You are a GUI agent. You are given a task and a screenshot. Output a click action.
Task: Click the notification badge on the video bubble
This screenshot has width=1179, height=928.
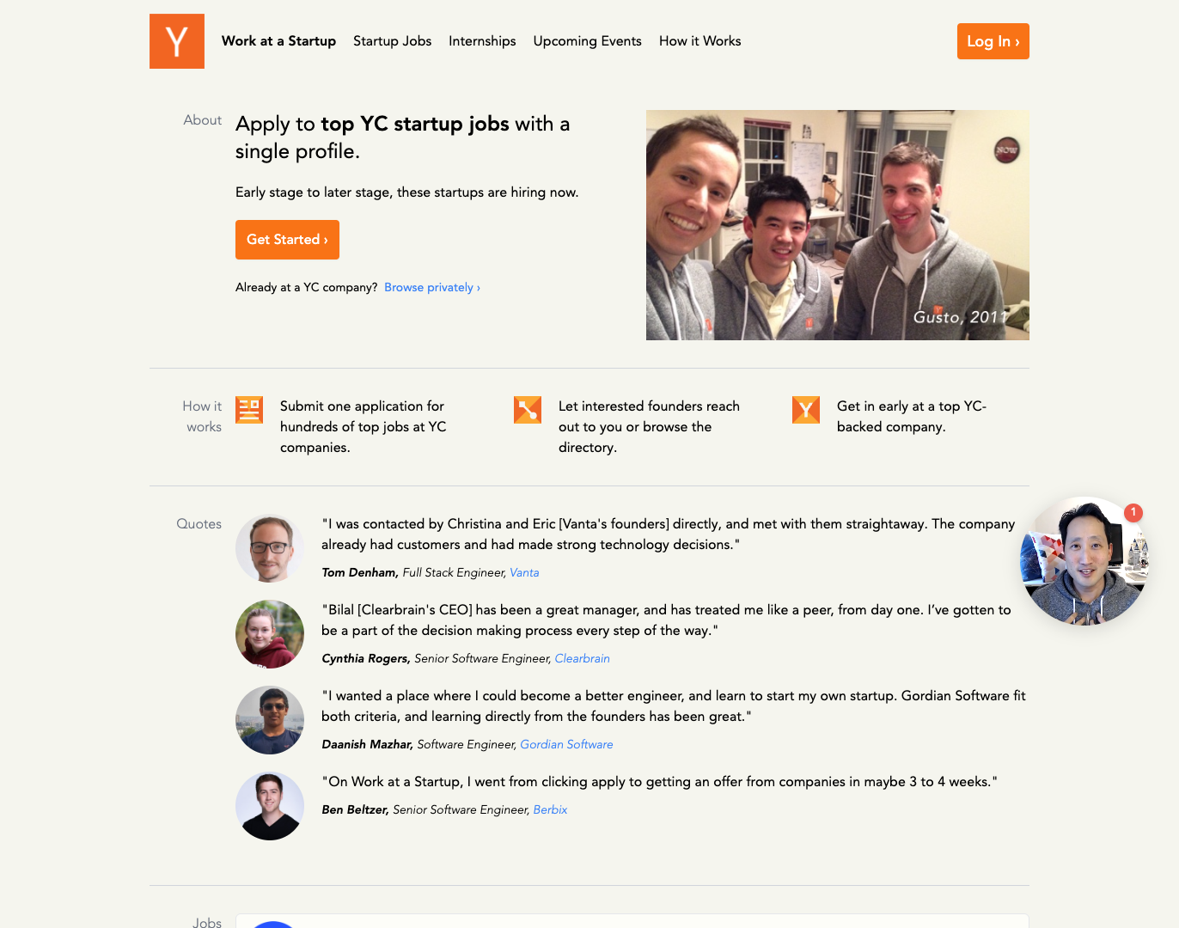pos(1133,512)
